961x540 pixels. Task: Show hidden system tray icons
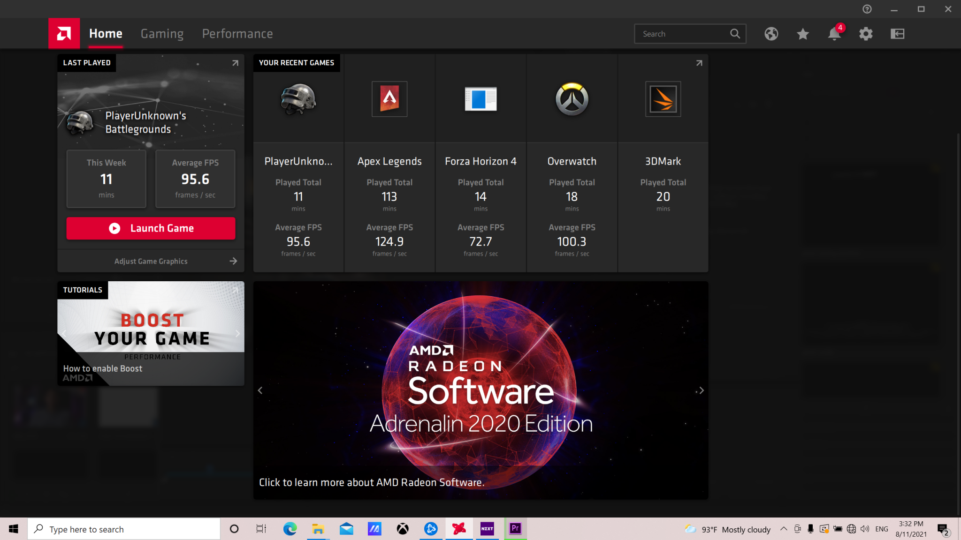[784, 529]
